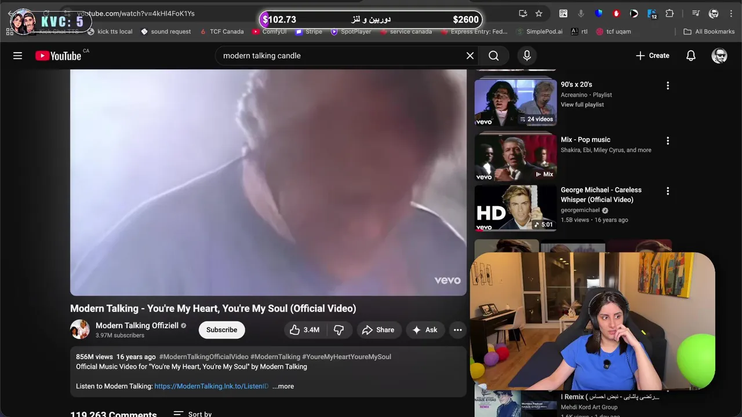The height and width of the screenshot is (417, 742).
Task: Open more actions ellipsis under video
Action: tap(457, 330)
